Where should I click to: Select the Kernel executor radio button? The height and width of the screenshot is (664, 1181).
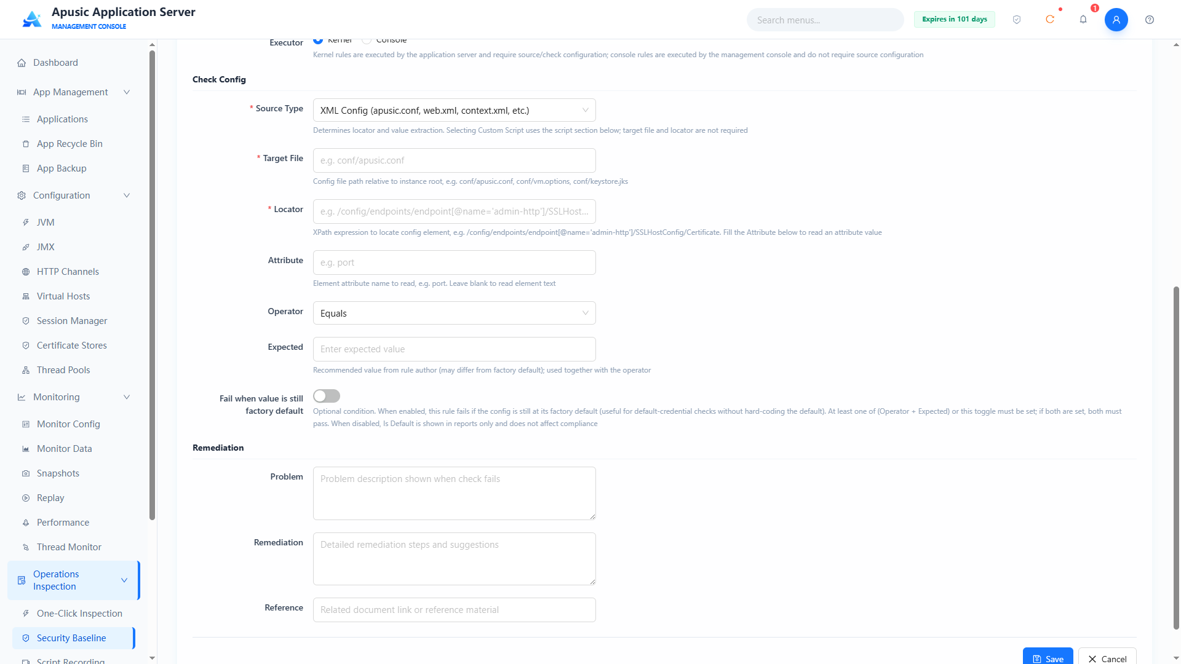tap(318, 41)
